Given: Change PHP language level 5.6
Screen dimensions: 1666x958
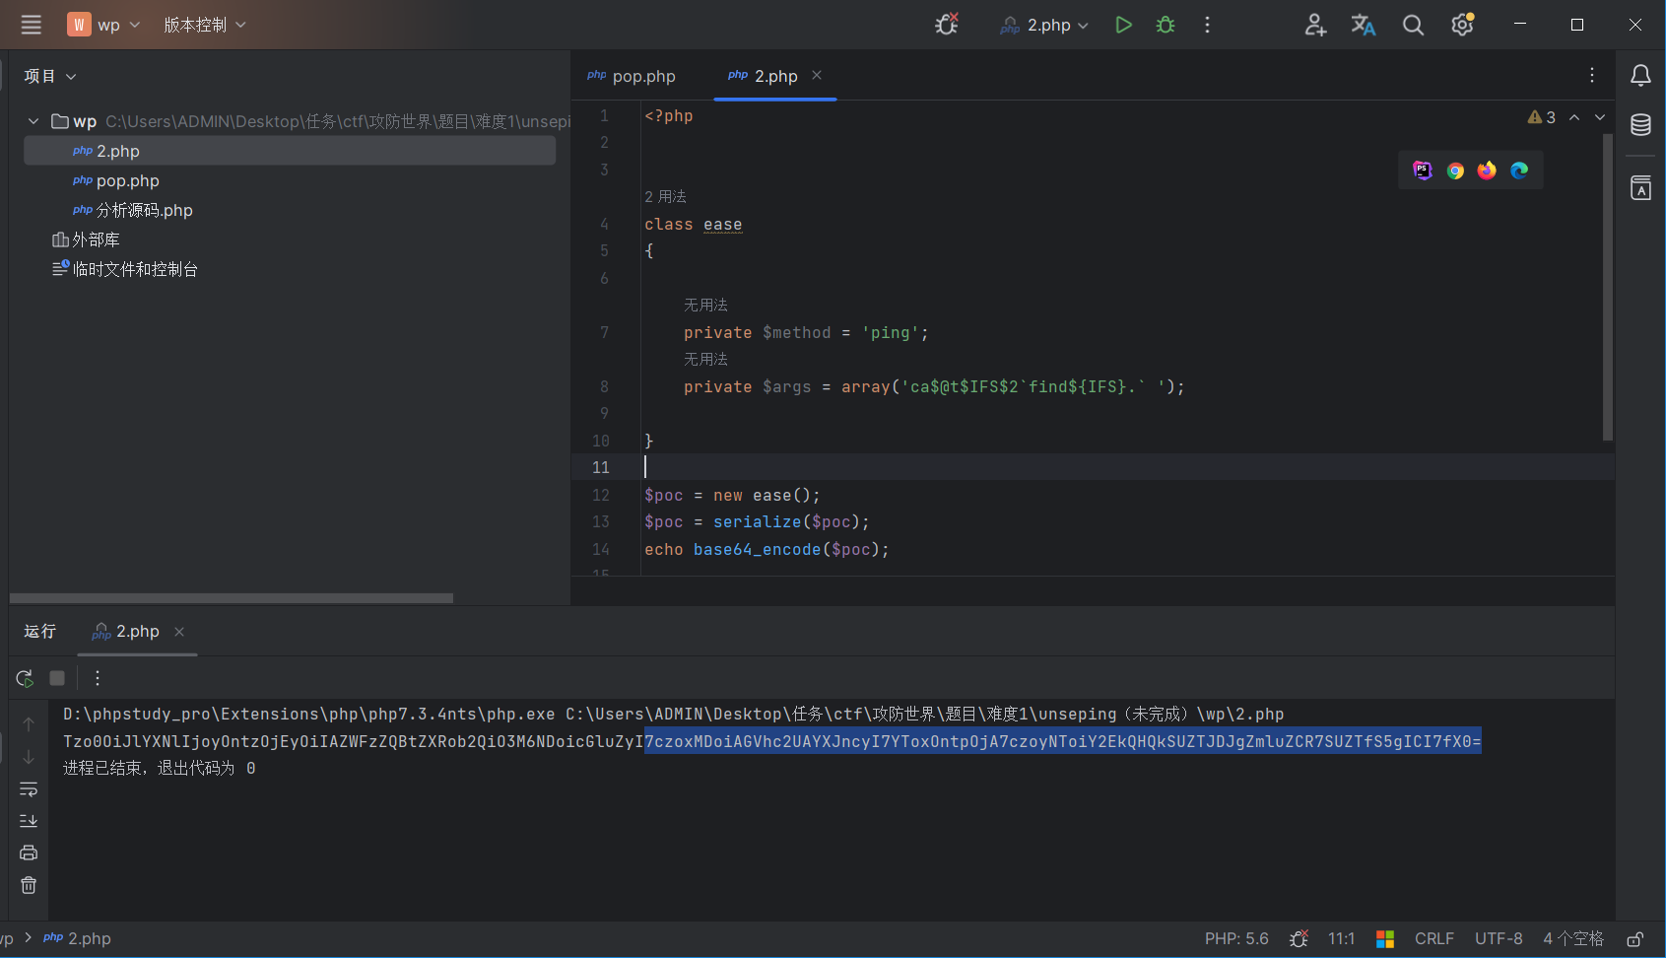Looking at the screenshot, I should point(1236,938).
